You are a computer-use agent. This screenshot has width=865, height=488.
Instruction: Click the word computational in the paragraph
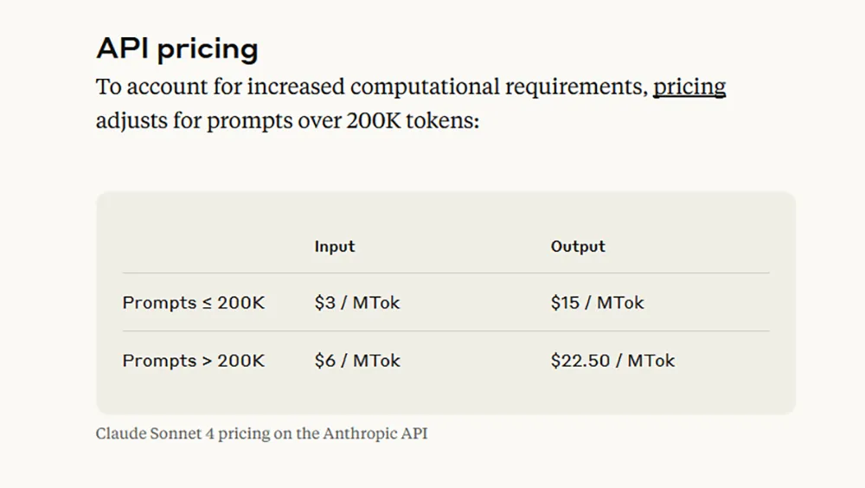point(425,87)
